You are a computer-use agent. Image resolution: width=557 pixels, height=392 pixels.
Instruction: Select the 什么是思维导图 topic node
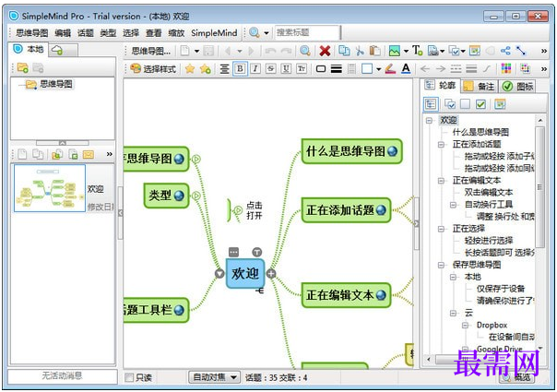(351, 151)
